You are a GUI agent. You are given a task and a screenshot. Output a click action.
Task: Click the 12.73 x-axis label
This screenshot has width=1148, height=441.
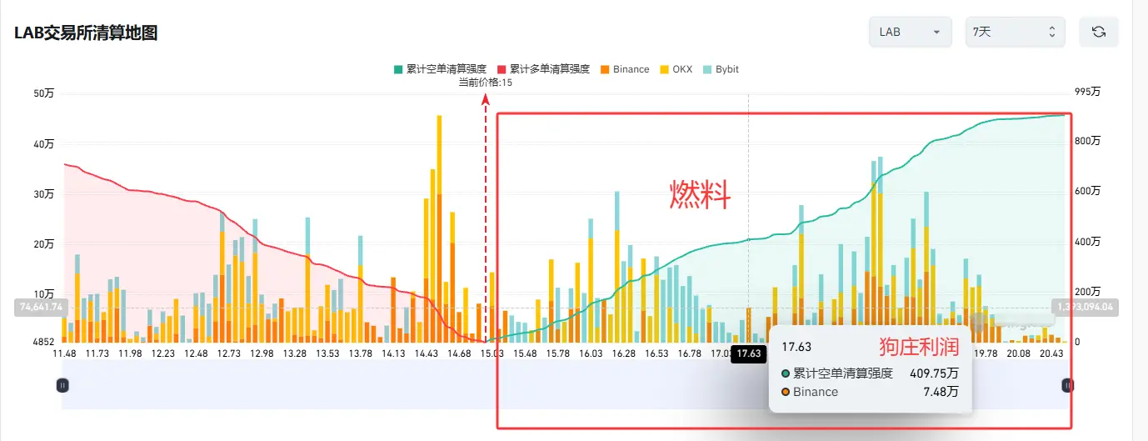[x=228, y=353]
